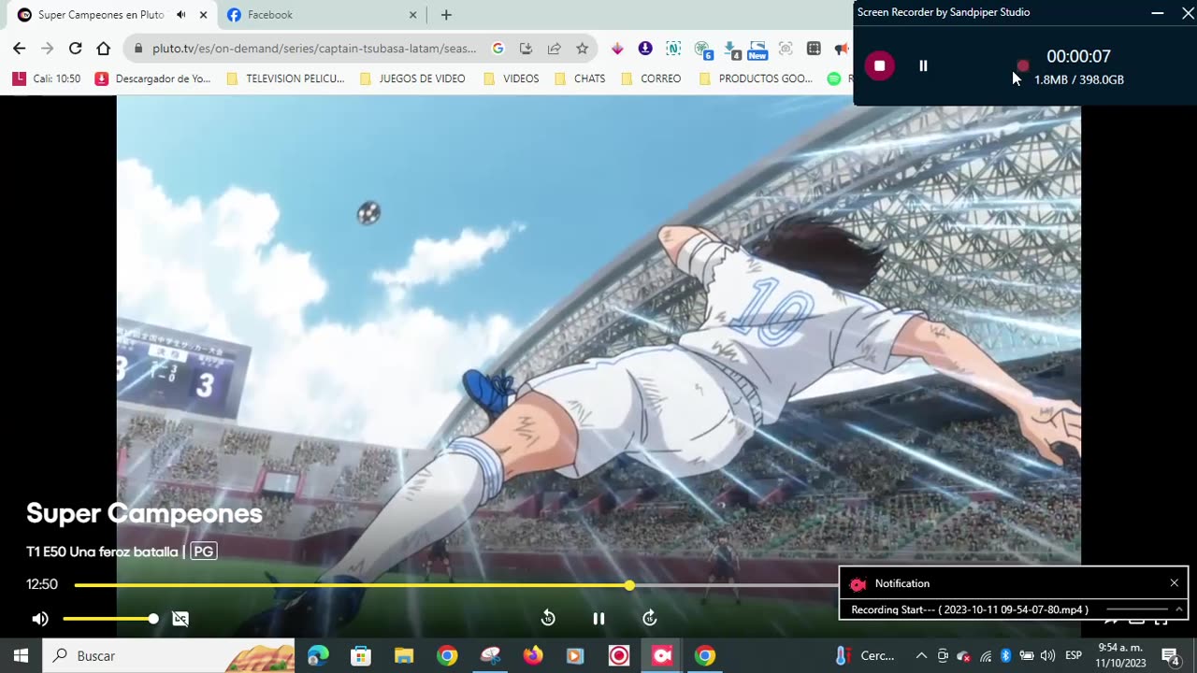
Task: Launch Firefox from taskbar
Action: pyautogui.click(x=533, y=656)
